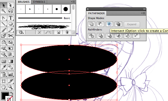This screenshot has width=168, height=101.
Task: Choose the Scissors tool
Action: tap(11, 36)
